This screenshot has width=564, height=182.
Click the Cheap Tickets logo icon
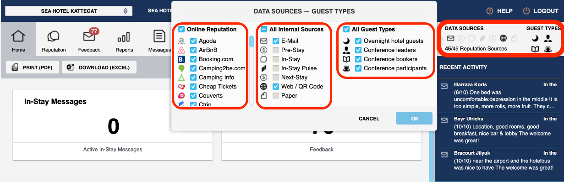click(181, 87)
